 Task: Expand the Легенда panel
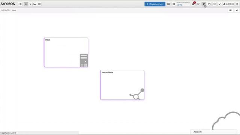214,132
